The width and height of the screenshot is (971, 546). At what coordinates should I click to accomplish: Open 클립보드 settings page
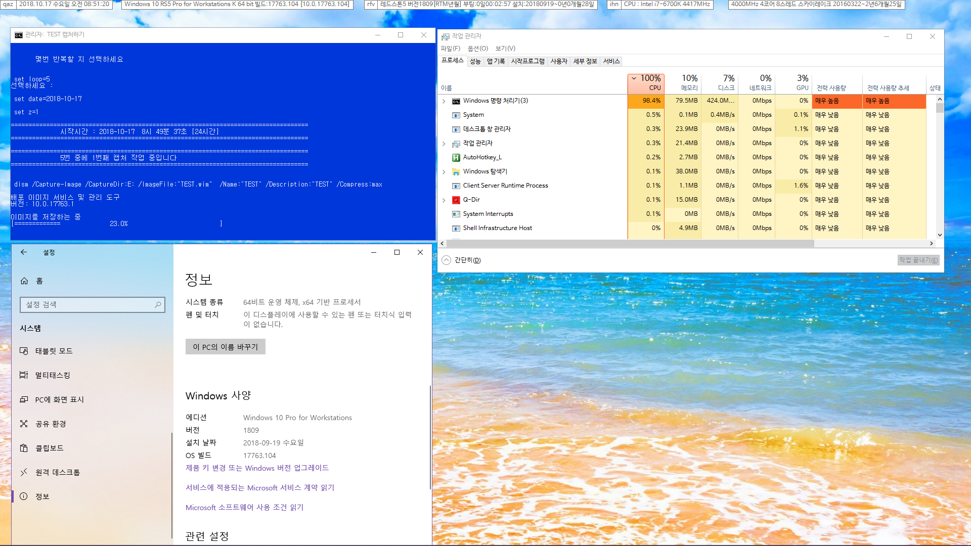(x=91, y=448)
